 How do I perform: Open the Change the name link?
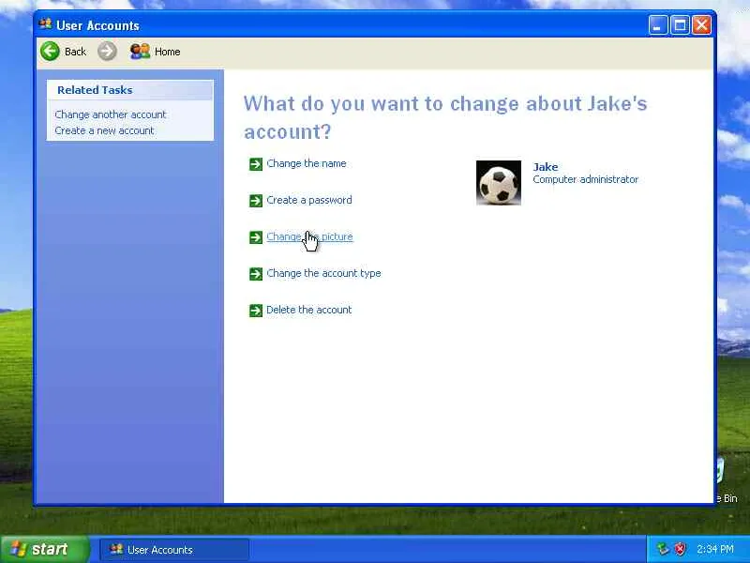tap(307, 163)
